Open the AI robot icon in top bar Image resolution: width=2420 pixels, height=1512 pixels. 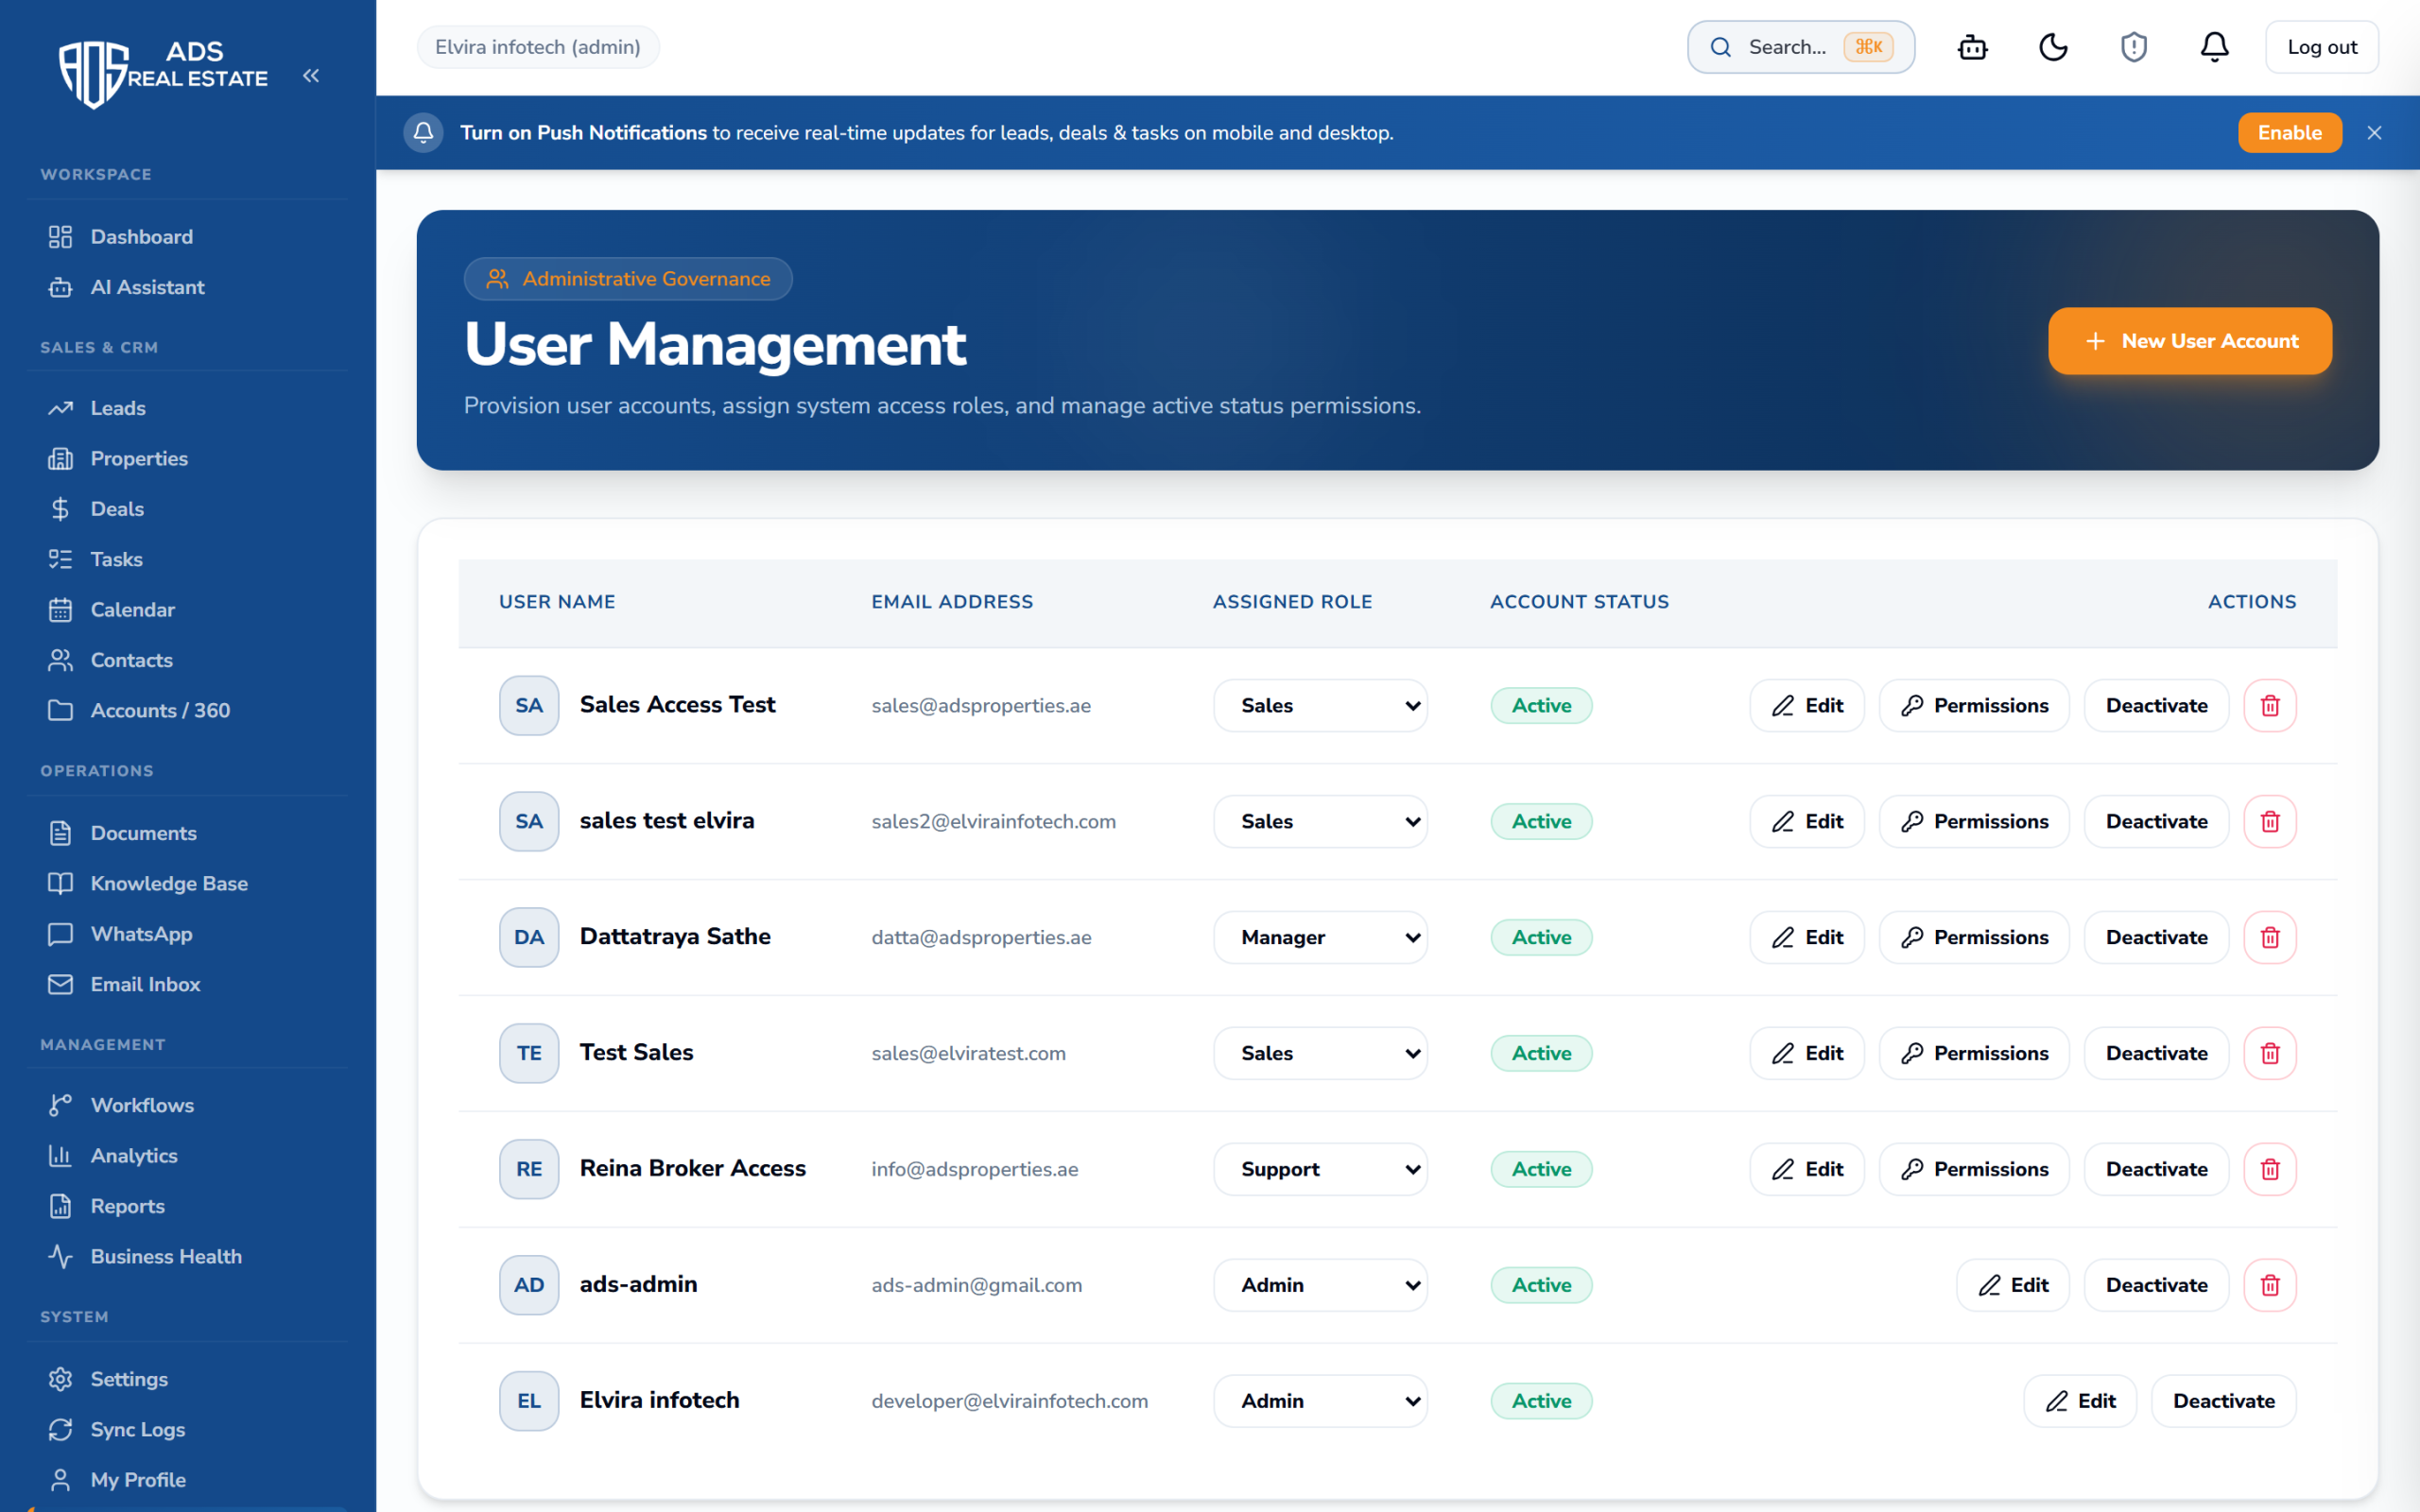pyautogui.click(x=1972, y=47)
